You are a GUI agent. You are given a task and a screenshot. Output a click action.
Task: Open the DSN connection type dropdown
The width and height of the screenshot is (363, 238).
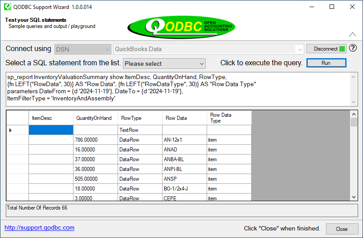82,49
